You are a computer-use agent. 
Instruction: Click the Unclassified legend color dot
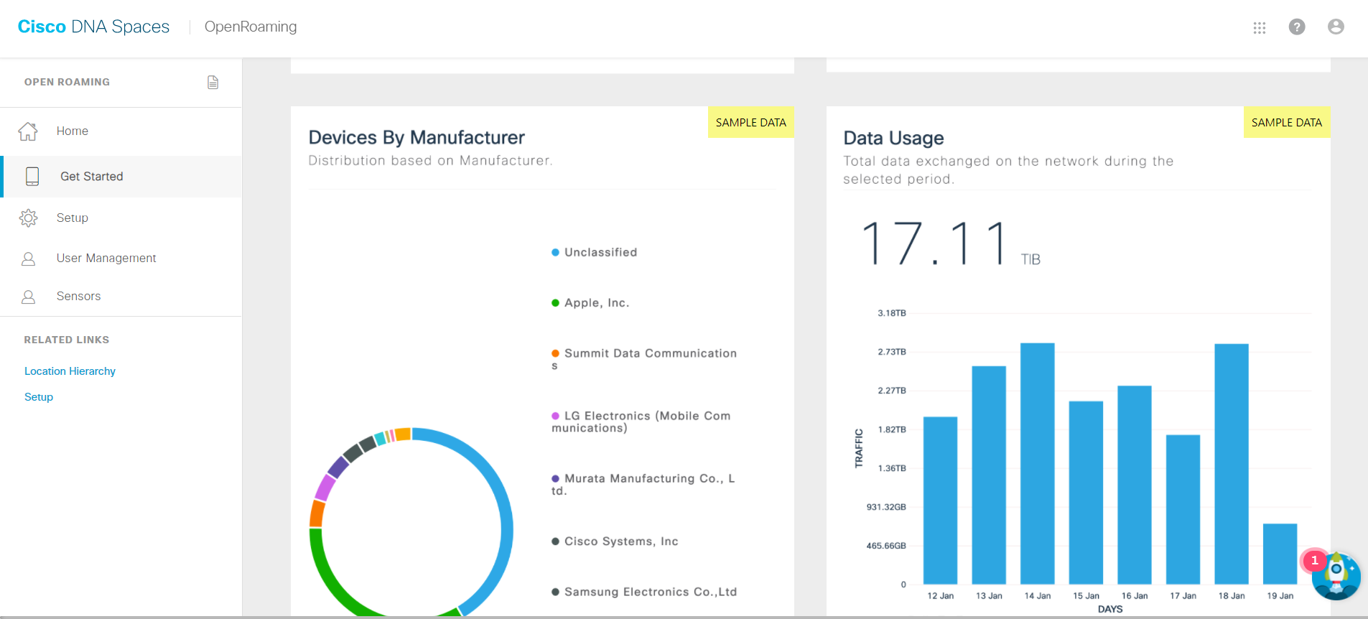click(x=555, y=252)
